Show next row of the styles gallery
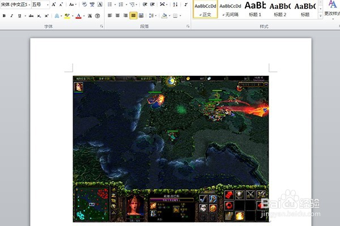This screenshot has height=226, width=340. click(320, 8)
